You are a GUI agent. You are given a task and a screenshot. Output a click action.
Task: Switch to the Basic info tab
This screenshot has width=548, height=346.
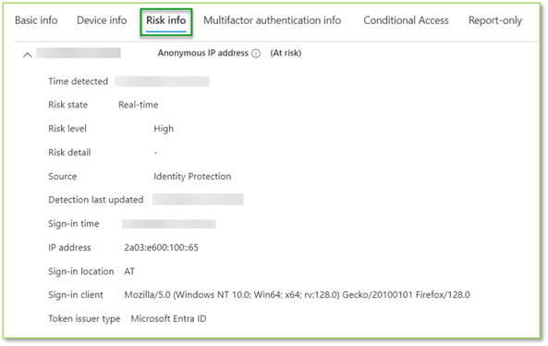coord(36,20)
